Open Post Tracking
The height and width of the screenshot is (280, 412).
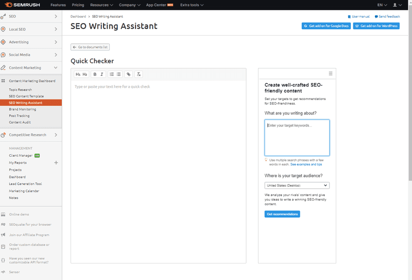point(19,116)
